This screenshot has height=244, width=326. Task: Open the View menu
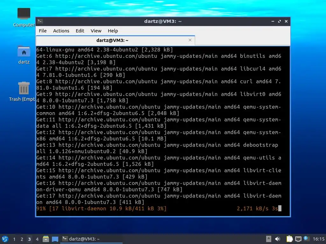(96, 31)
